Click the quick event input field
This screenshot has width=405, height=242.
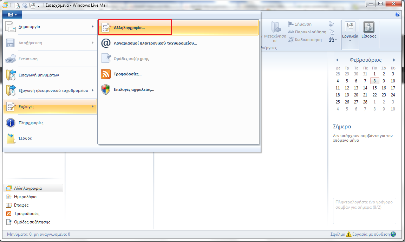(365, 211)
